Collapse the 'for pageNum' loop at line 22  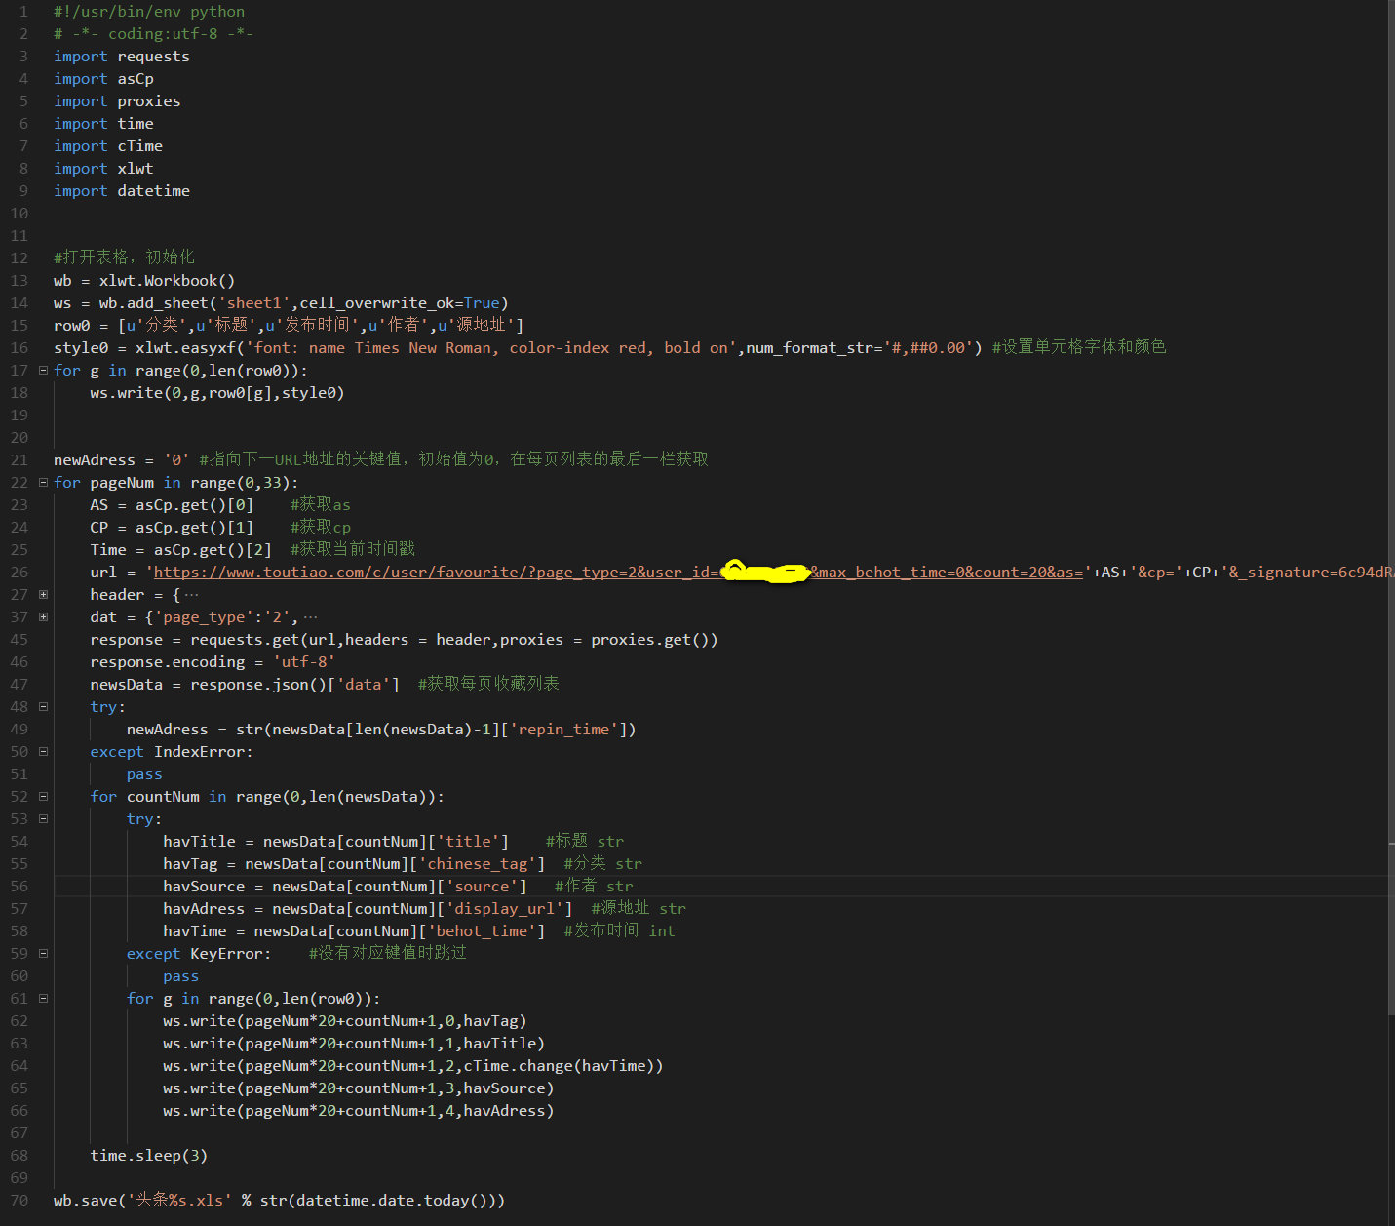pos(43,483)
